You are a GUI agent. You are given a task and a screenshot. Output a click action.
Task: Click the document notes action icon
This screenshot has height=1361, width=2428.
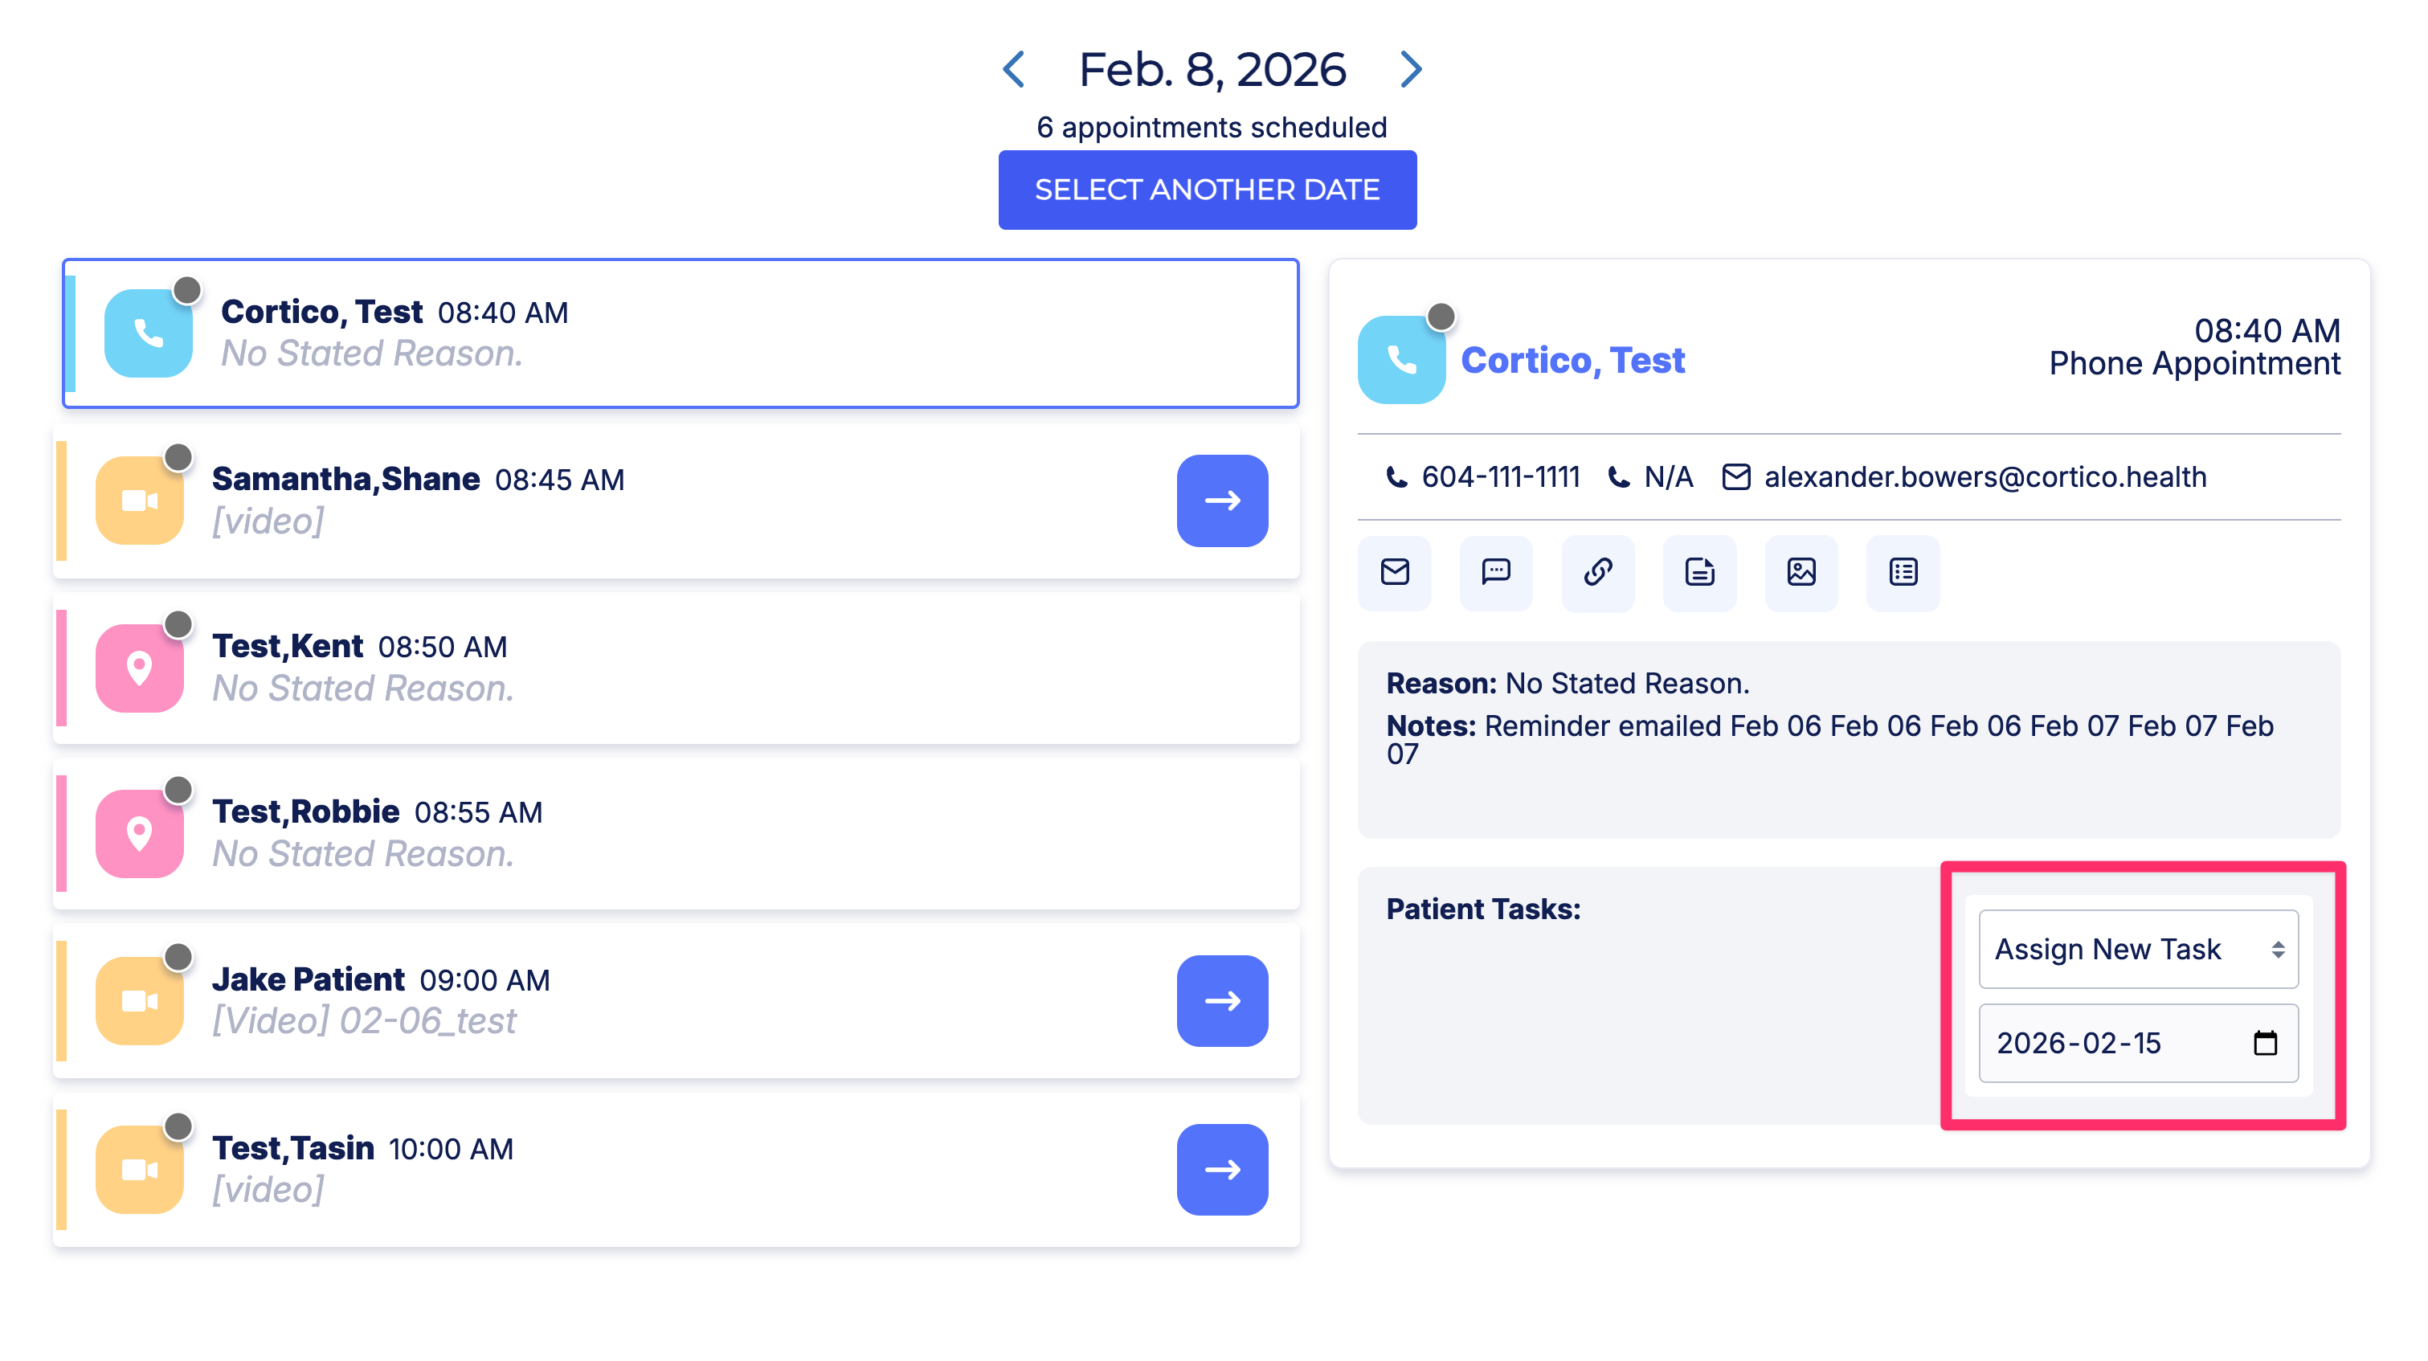[1699, 572]
